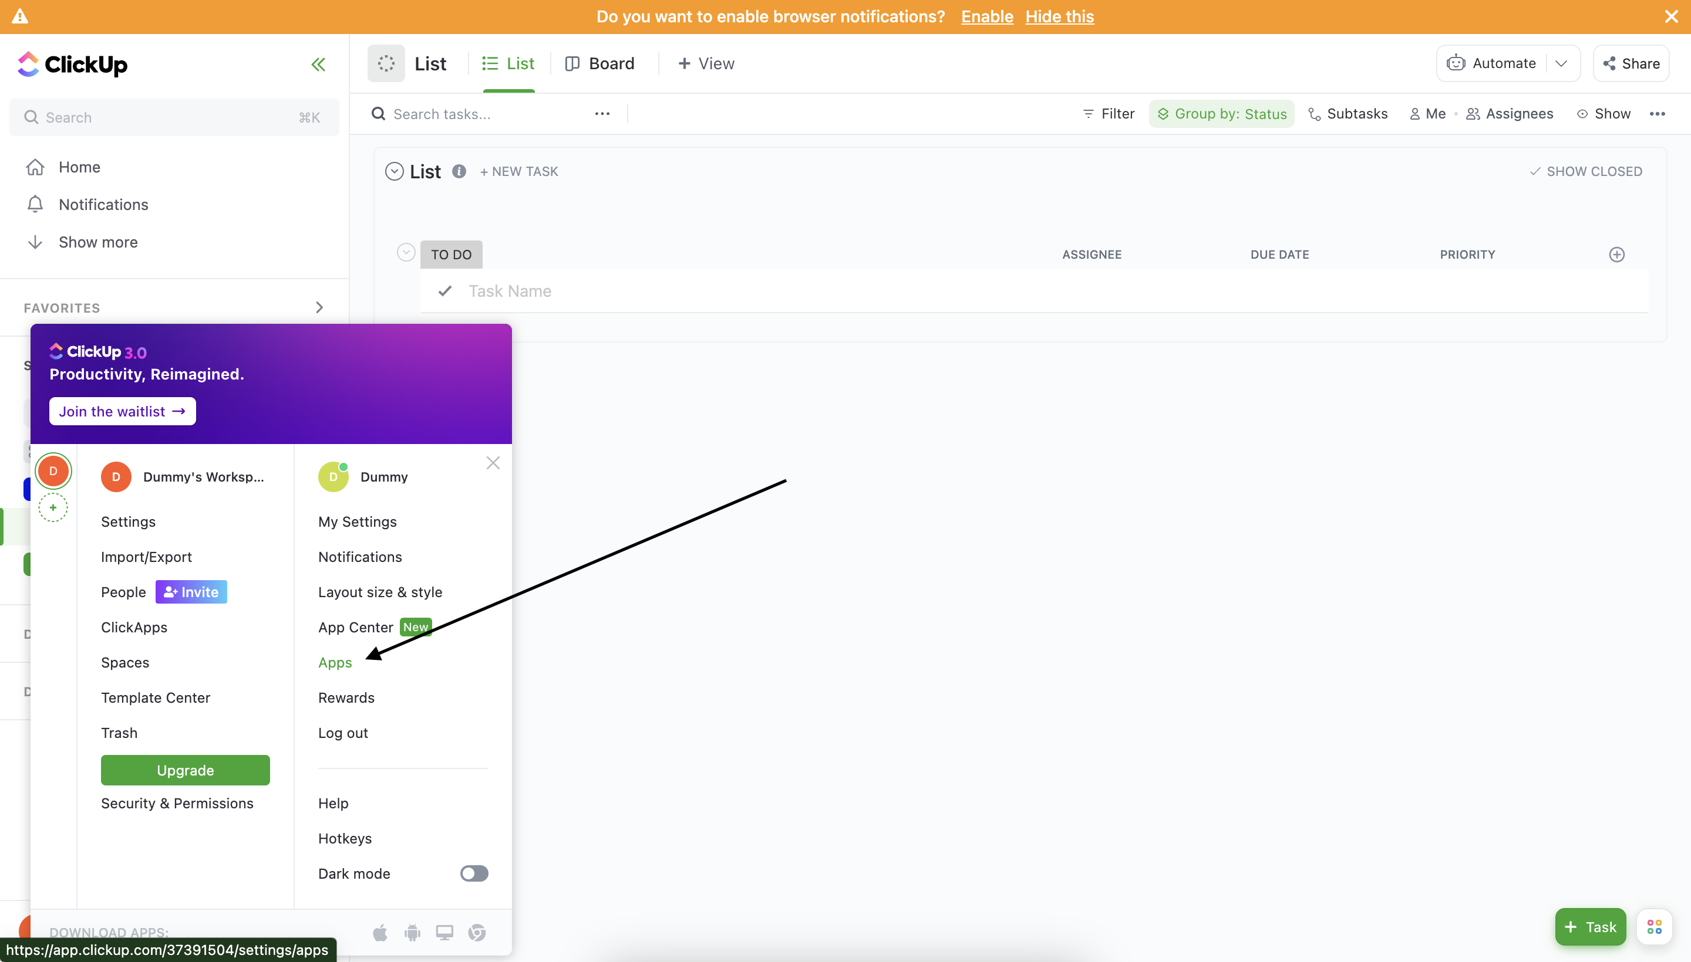Open the Chrome extension download icon

click(x=477, y=932)
